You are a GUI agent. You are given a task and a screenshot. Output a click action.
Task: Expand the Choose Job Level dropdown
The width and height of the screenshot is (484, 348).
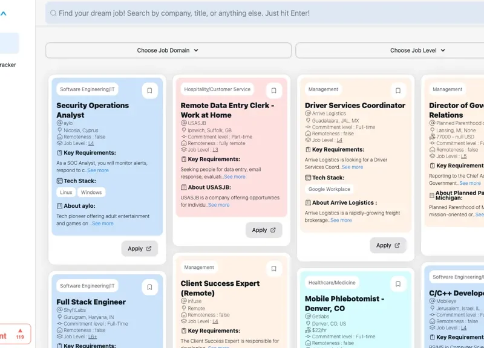click(x=417, y=51)
